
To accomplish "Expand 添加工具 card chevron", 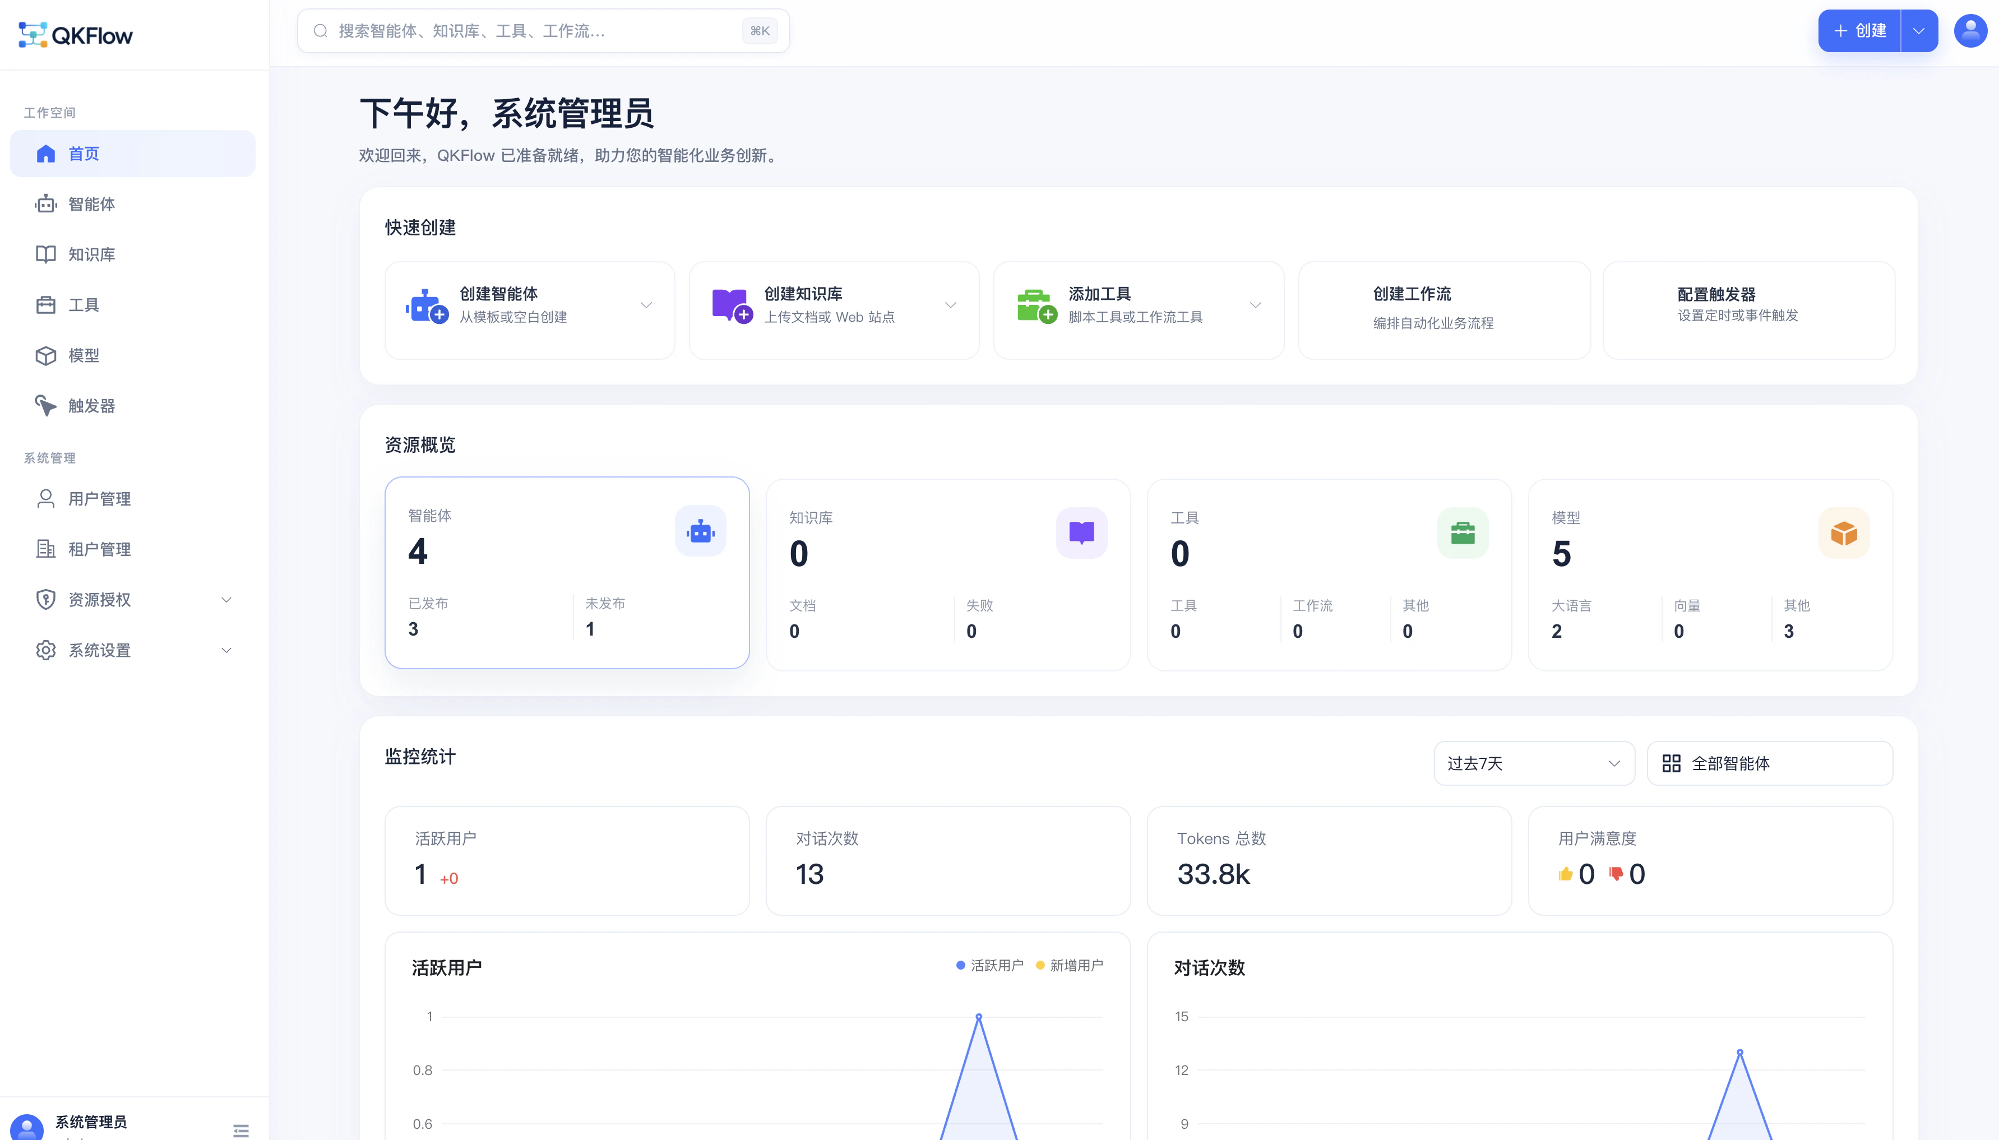I will pyautogui.click(x=1255, y=305).
